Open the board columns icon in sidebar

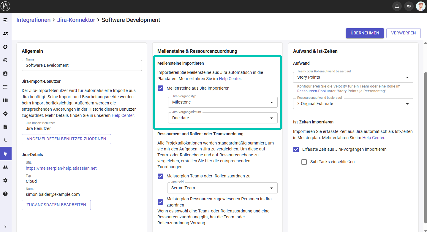coord(5,100)
